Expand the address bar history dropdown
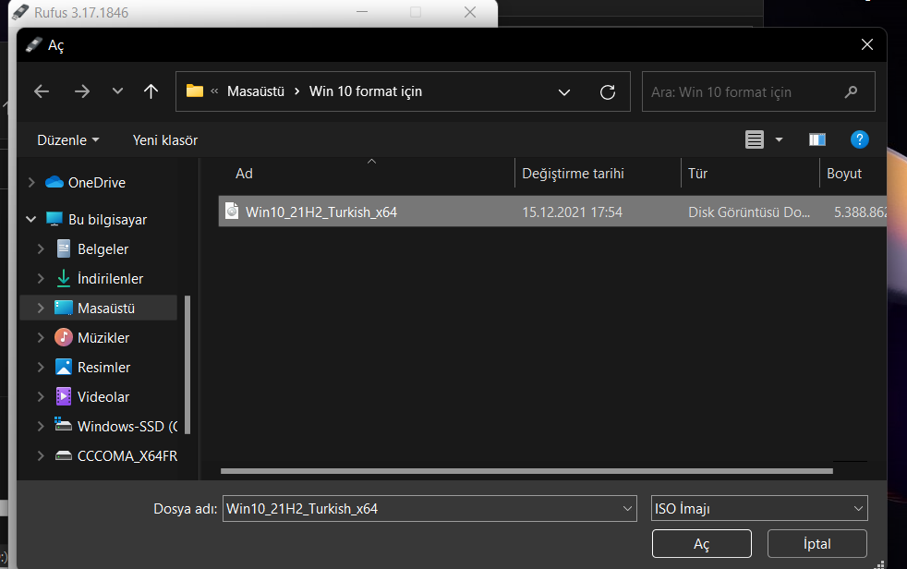The image size is (907, 569). coord(564,92)
